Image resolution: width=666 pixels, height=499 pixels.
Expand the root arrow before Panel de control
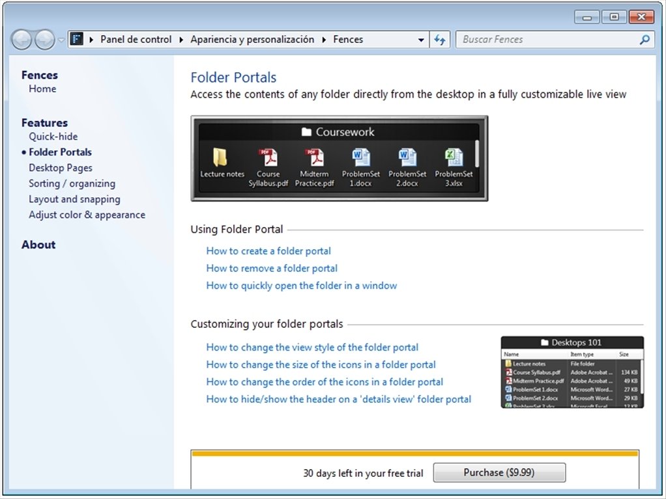pyautogui.click(x=91, y=40)
